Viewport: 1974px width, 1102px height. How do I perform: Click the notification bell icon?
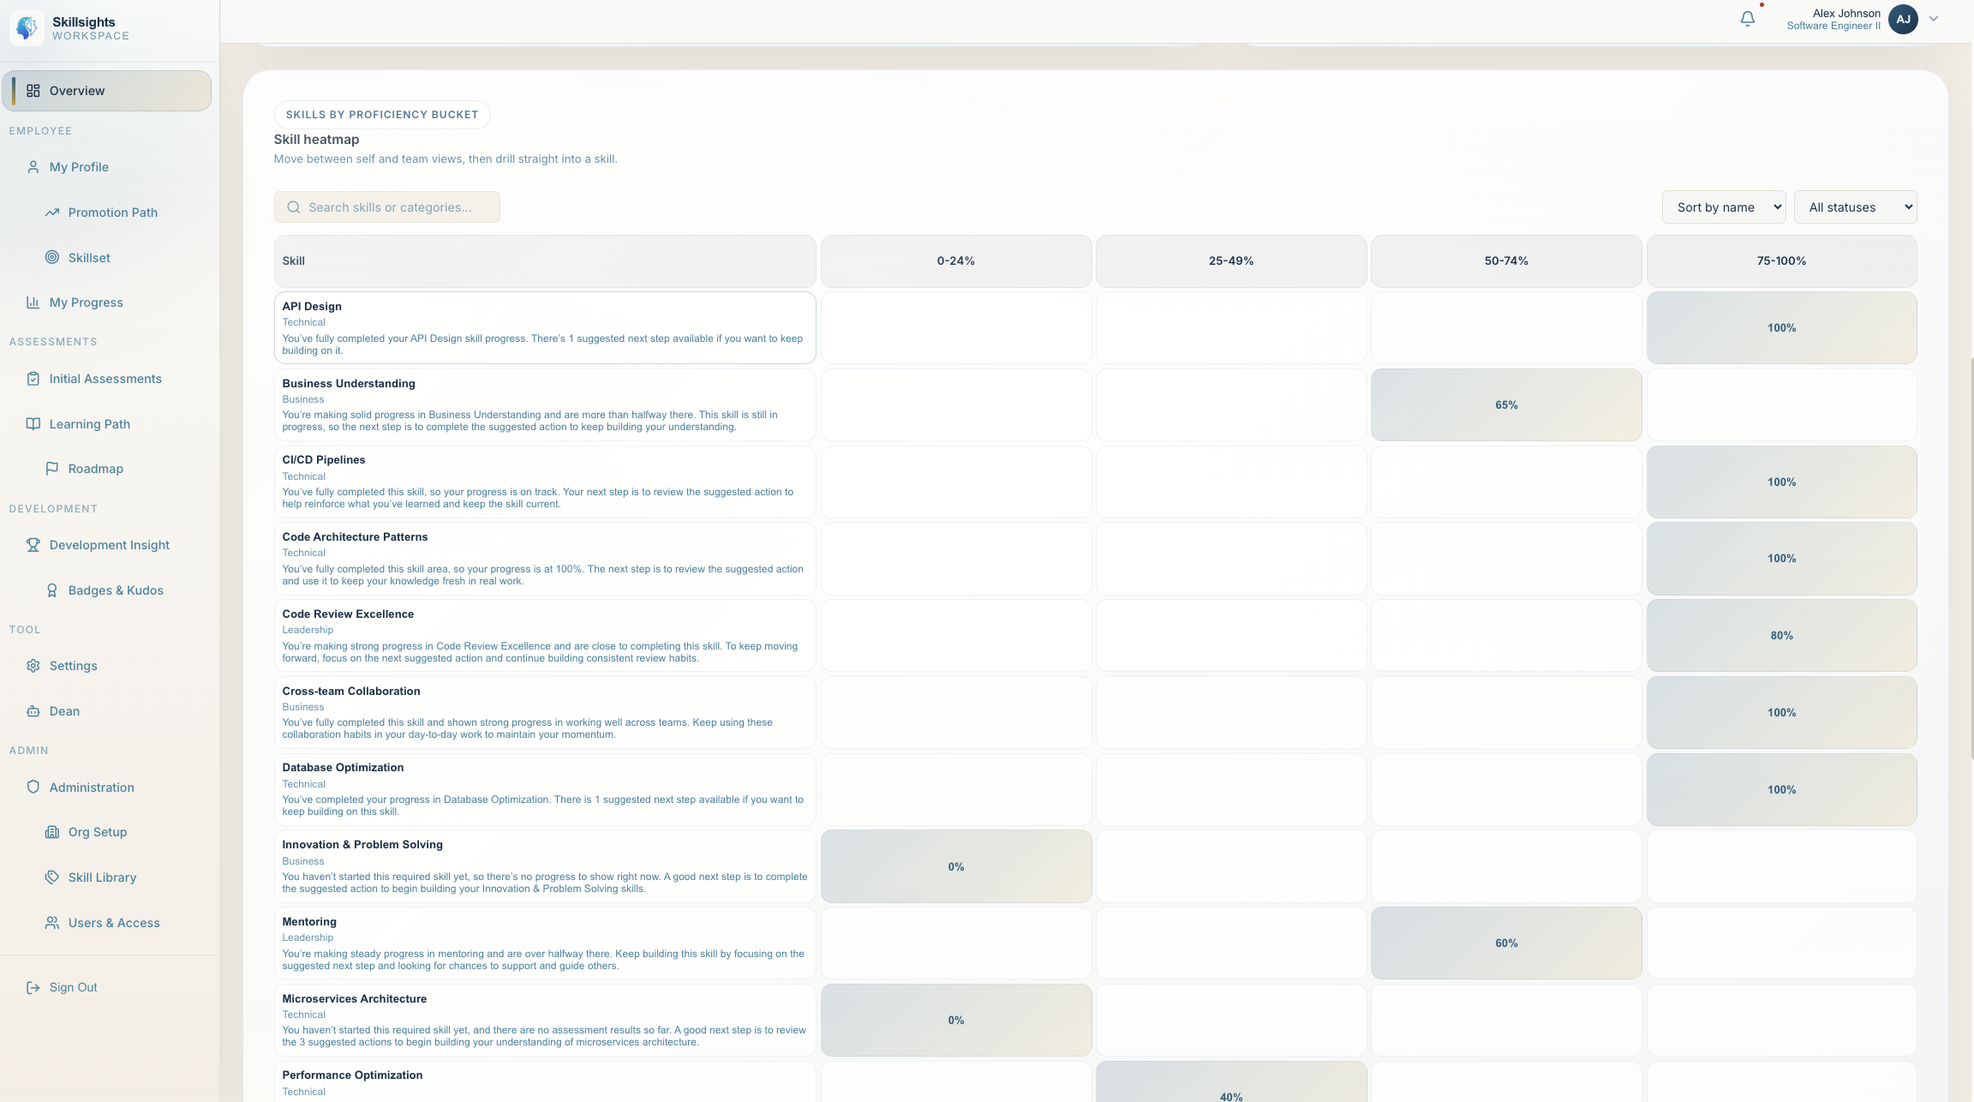click(1747, 19)
